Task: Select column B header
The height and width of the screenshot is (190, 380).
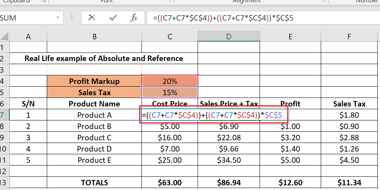Action: (x=94, y=37)
